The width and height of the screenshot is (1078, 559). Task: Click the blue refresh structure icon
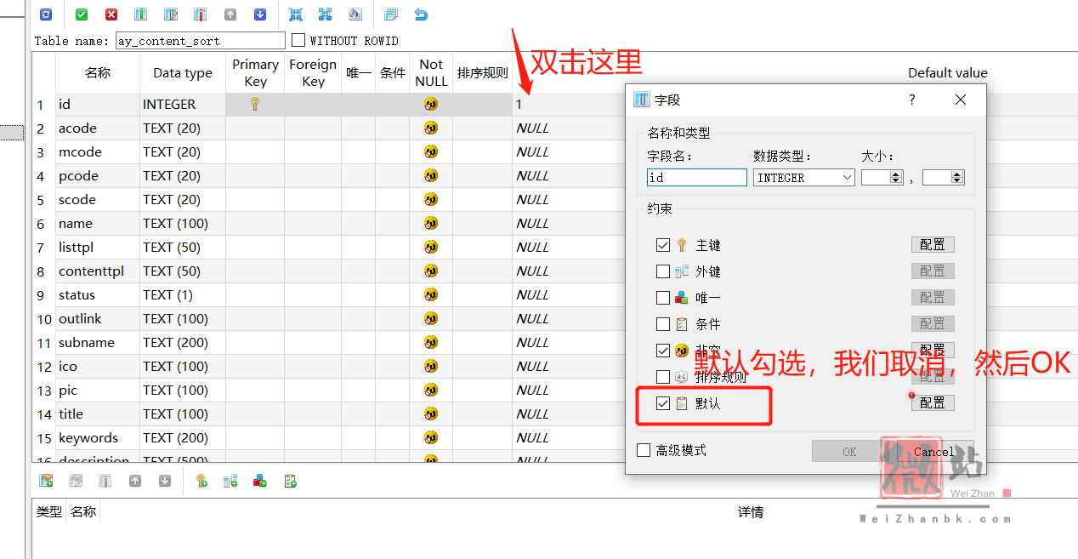coord(46,14)
